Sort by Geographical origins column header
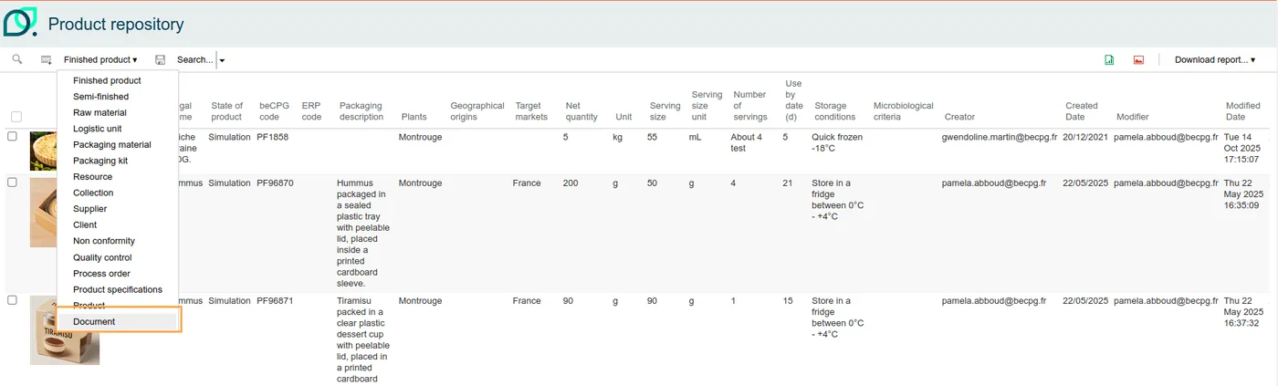 pos(477,111)
